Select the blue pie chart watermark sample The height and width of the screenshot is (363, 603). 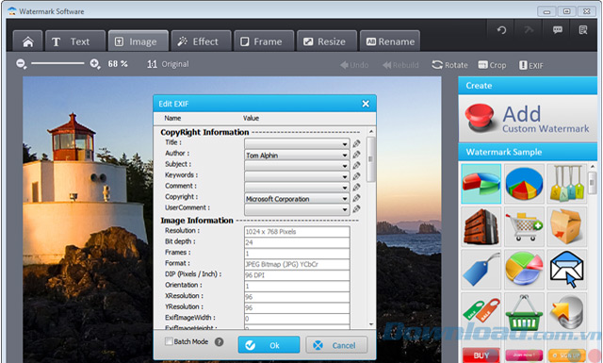524,184
